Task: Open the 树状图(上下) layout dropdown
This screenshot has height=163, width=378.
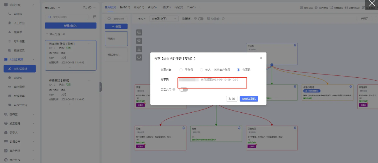Action: 163,19
